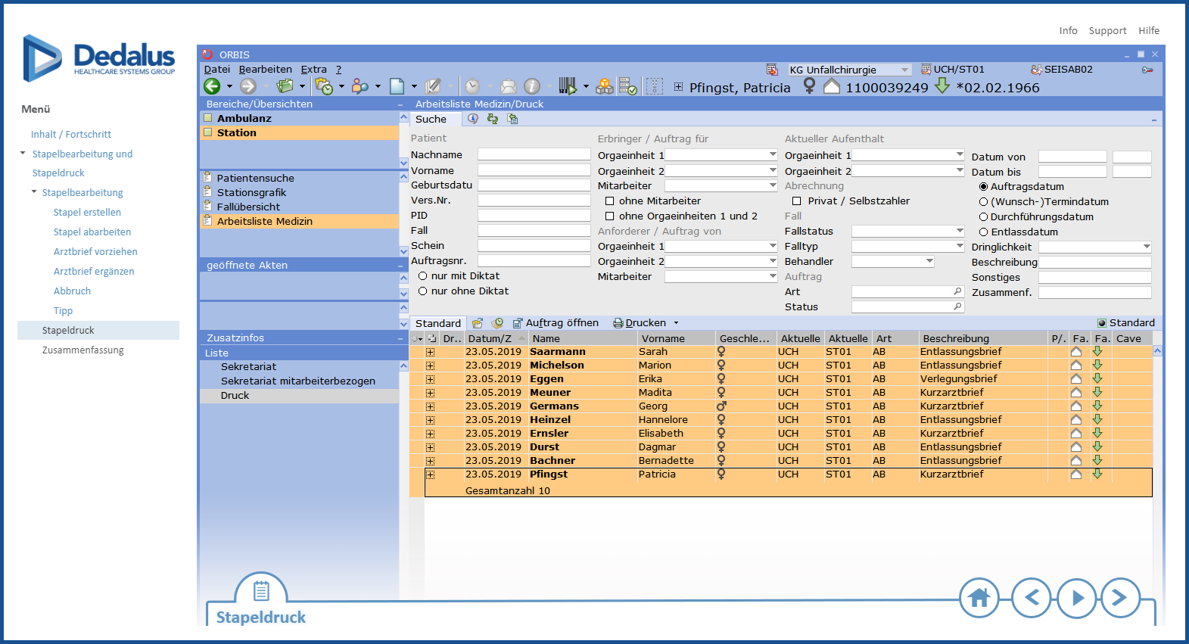Select the 'Entlassdatum' radio button
Image resolution: width=1189 pixels, height=644 pixels.
point(984,232)
